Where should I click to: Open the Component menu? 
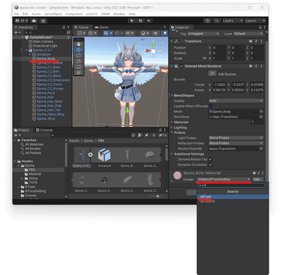click(x=74, y=14)
